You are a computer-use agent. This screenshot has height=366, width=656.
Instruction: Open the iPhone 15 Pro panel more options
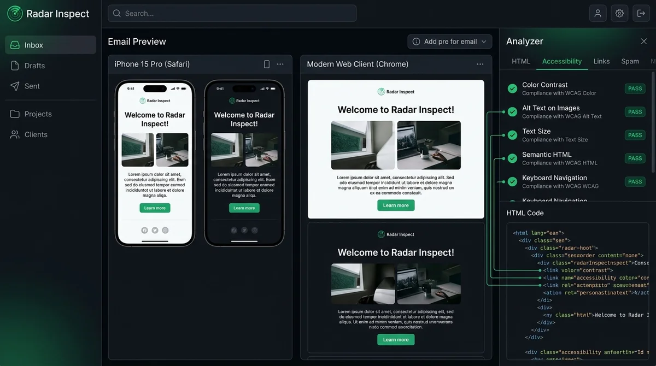click(x=280, y=64)
